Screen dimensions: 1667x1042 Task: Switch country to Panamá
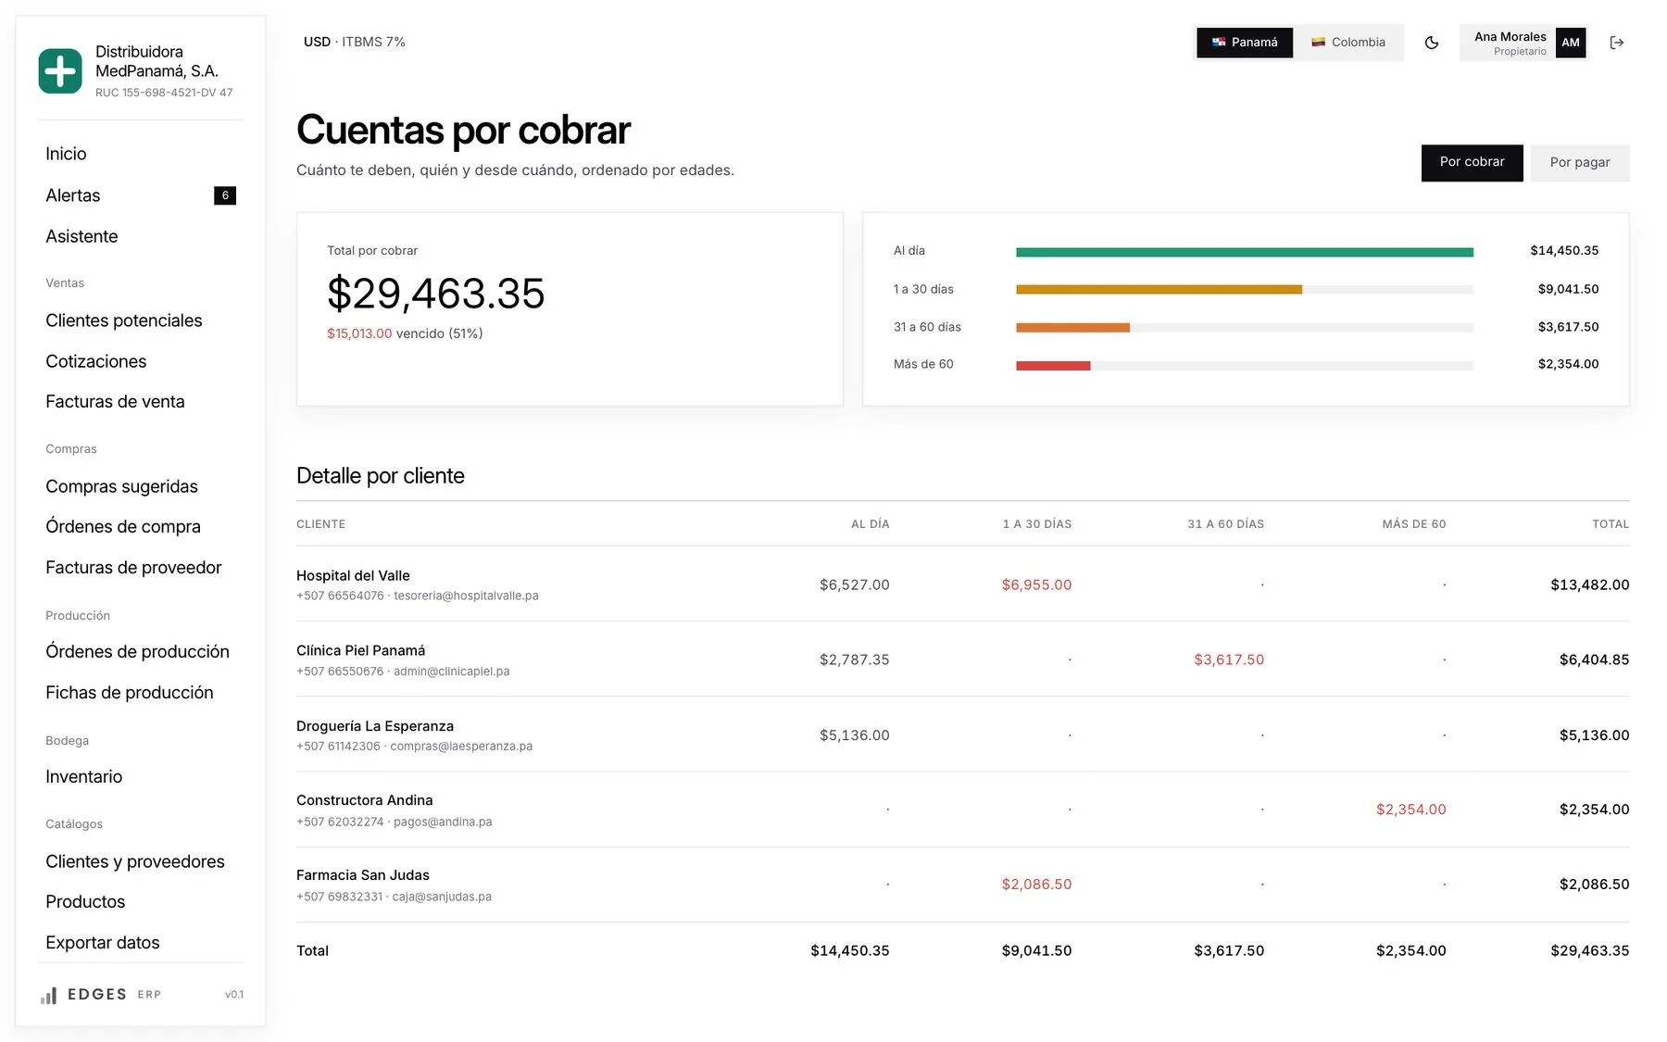1245,43
